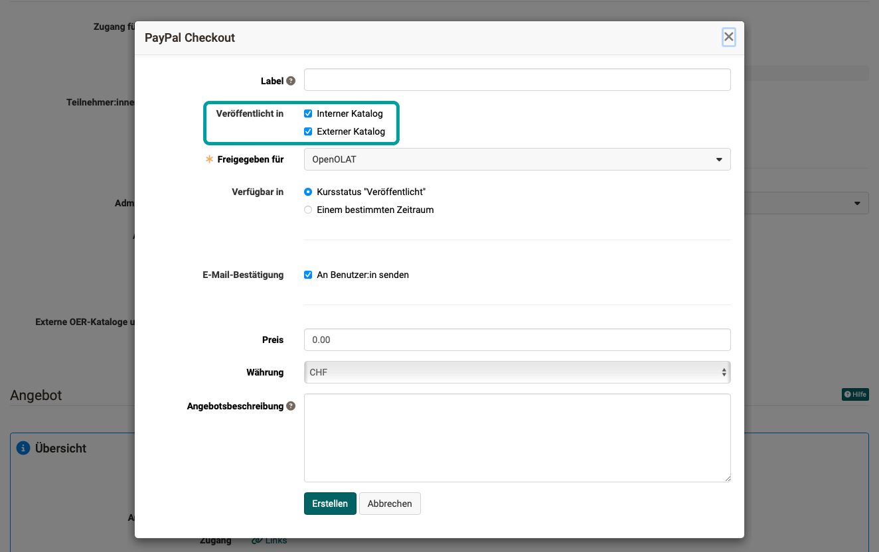Uncheck the Externer Katalog checkbox
The image size is (879, 552).
308,131
